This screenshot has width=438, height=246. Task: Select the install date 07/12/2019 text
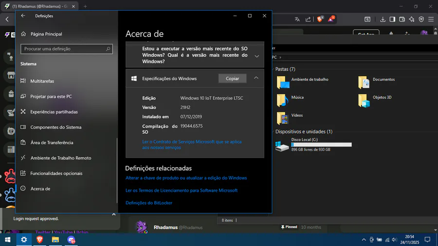pyautogui.click(x=191, y=117)
